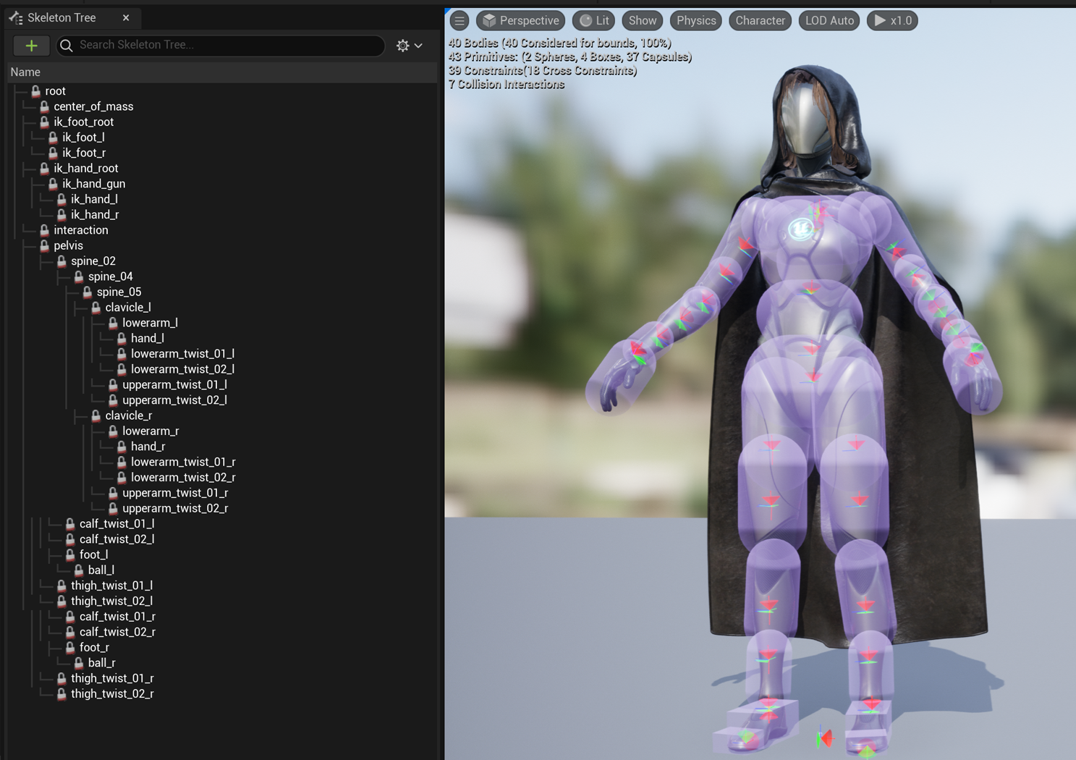1076x760 pixels.
Task: Select the ball_r bone
Action: click(x=101, y=663)
